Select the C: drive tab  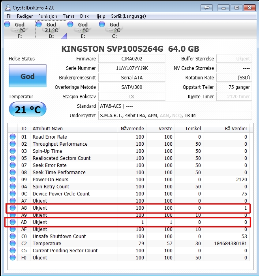coord(114,30)
